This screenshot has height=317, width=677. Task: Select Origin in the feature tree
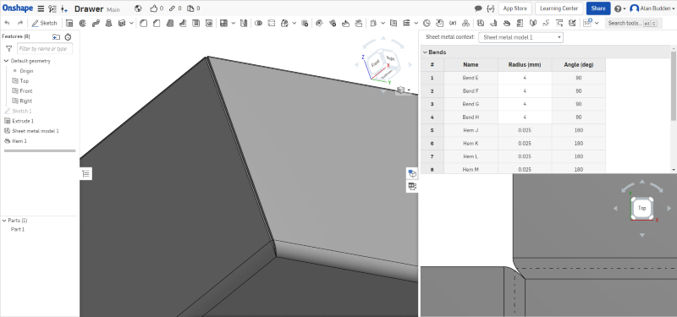coord(26,71)
